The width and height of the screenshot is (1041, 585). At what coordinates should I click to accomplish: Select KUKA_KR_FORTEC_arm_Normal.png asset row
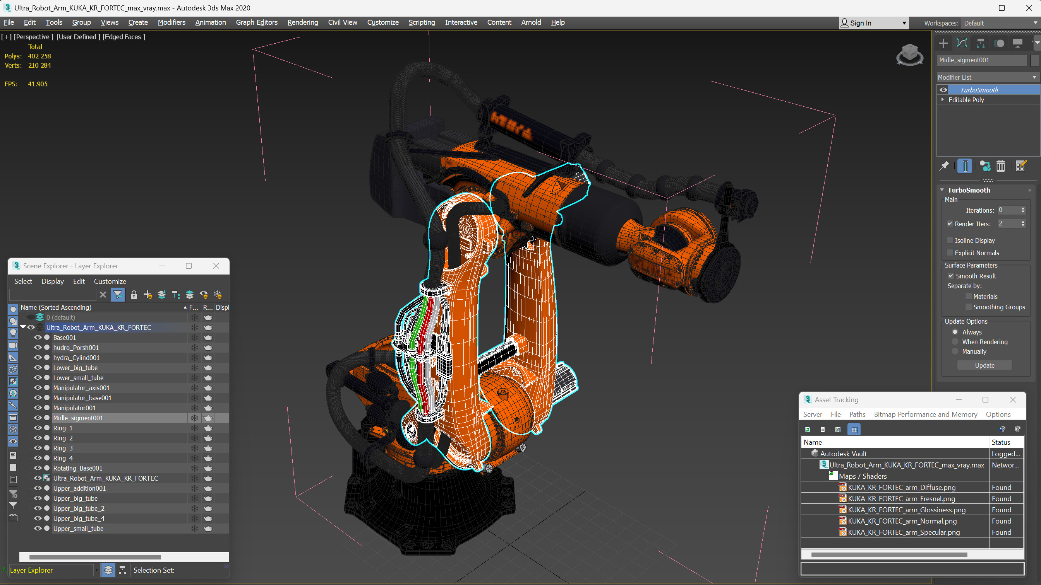(912, 521)
